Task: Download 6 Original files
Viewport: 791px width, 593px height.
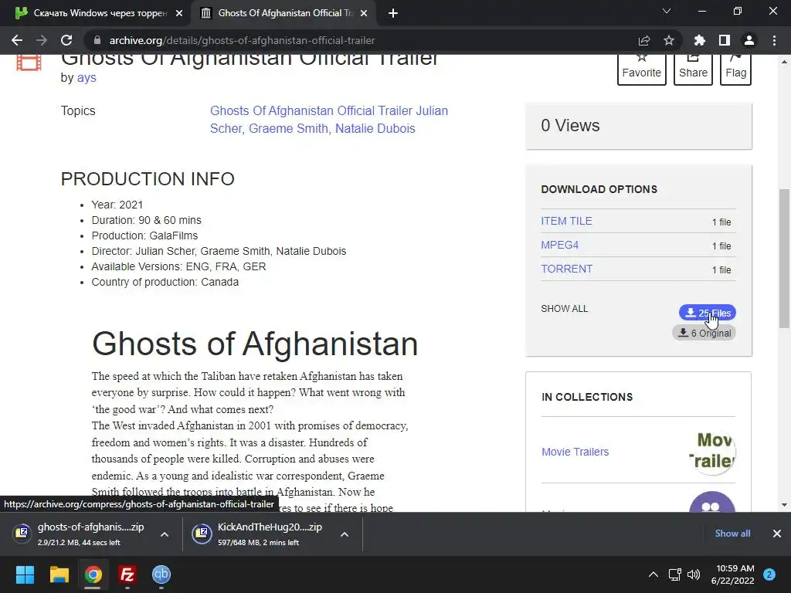Action: 704,333
